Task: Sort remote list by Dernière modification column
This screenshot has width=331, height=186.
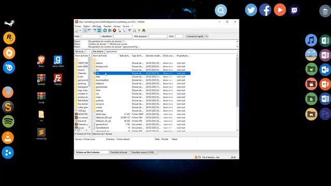Action: [153, 56]
